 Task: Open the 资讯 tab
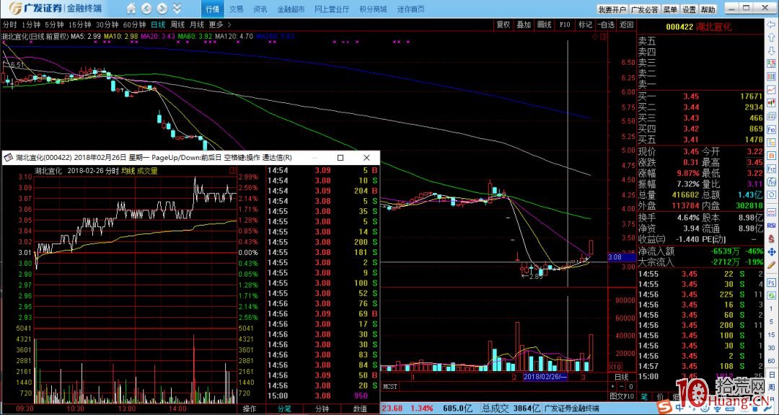(260, 9)
